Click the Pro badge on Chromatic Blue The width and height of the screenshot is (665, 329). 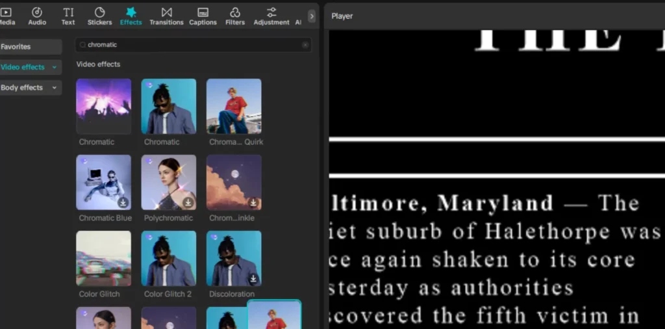pos(84,161)
